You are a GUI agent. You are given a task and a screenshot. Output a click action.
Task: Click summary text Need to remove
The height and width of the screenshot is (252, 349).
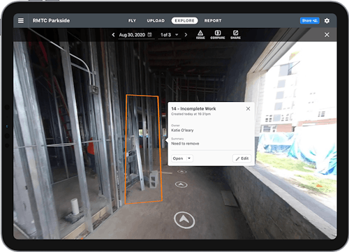pyautogui.click(x=185, y=144)
